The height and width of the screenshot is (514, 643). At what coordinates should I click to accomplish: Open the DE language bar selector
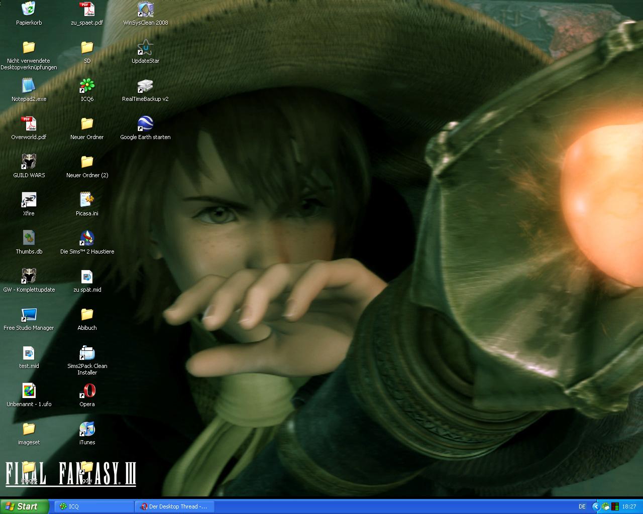point(582,506)
